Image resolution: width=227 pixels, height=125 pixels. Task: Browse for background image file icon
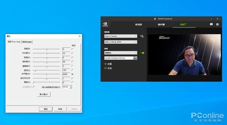pyautogui.click(x=135, y=58)
